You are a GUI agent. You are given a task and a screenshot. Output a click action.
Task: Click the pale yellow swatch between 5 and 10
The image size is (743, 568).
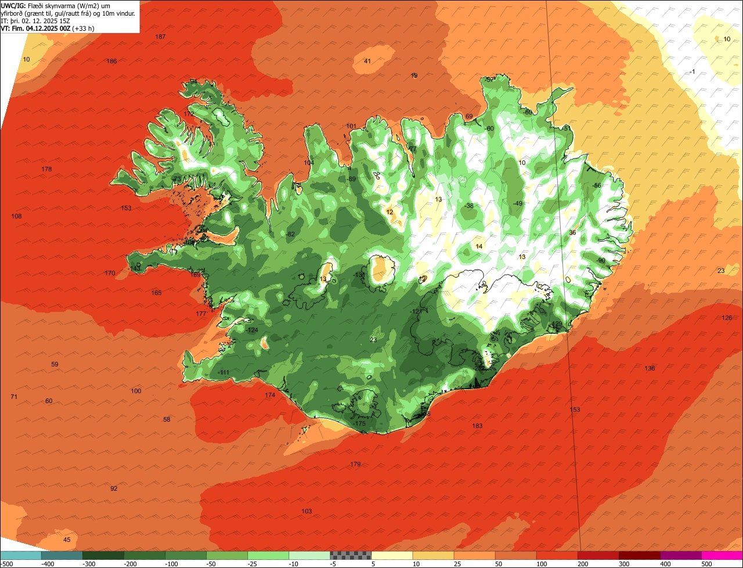point(392,555)
